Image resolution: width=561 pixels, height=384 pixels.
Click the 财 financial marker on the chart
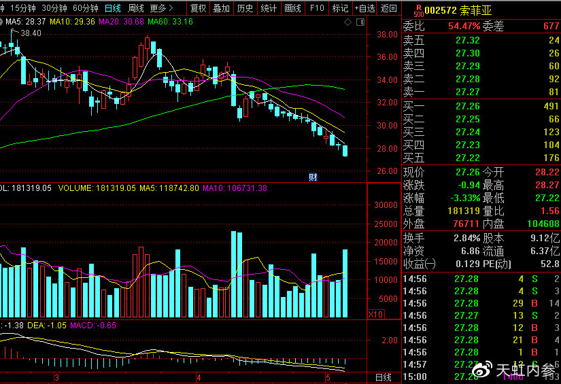tap(313, 177)
